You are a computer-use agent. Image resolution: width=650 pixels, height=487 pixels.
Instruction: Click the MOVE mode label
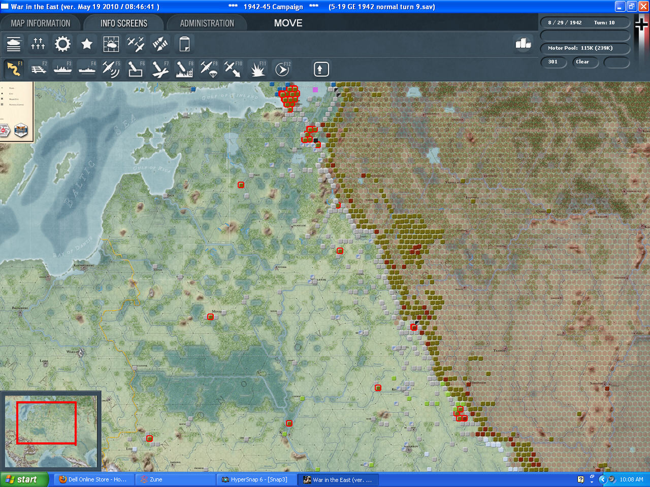click(x=288, y=23)
